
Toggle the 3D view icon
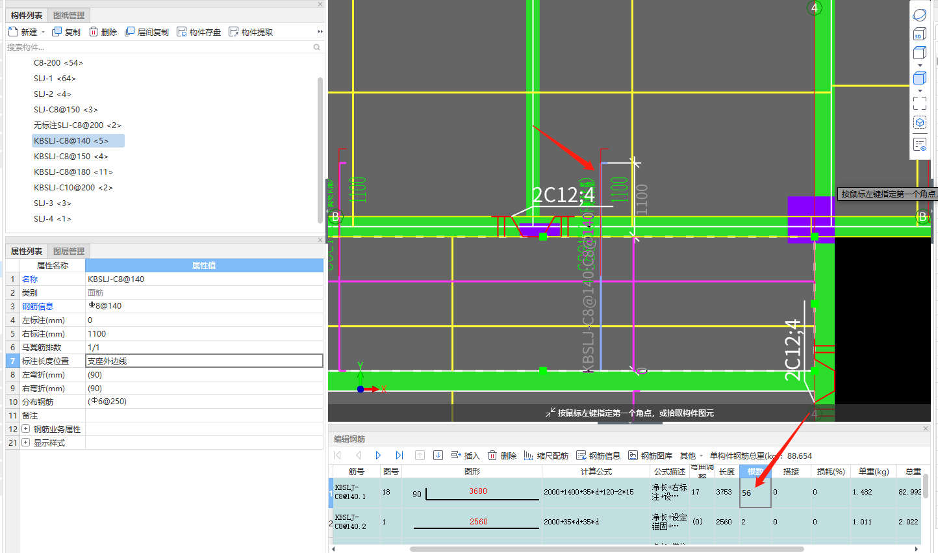[920, 34]
